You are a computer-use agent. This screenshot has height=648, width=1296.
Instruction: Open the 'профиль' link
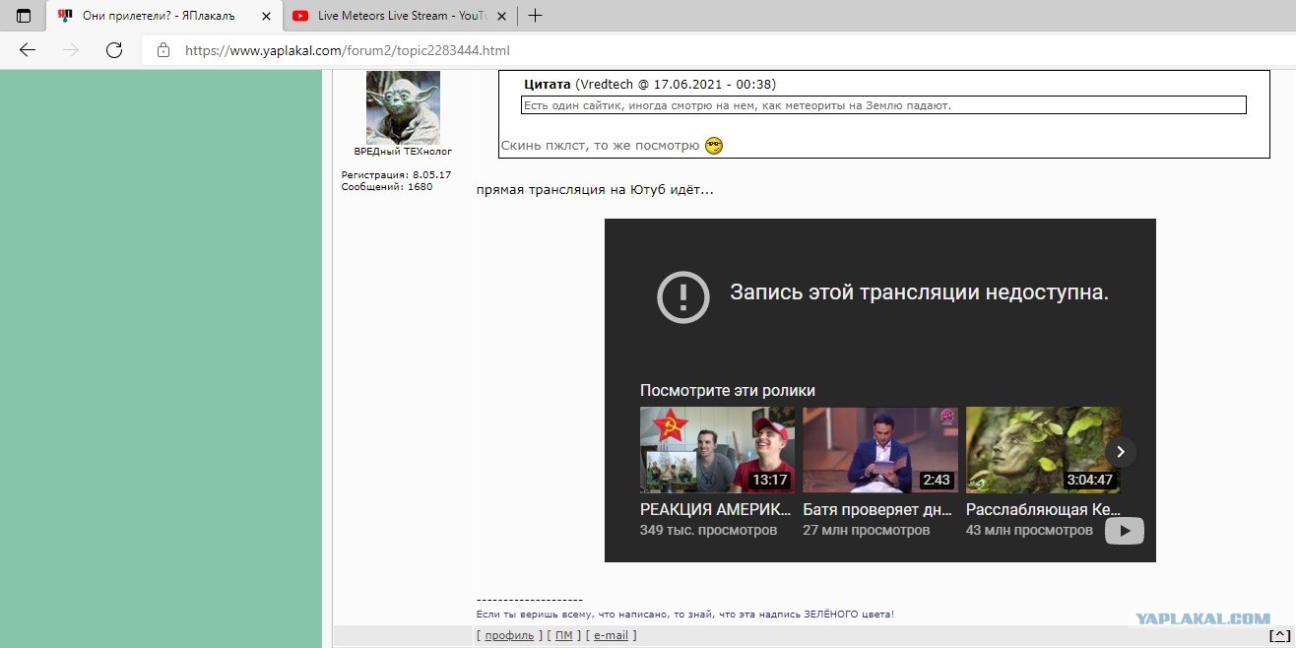click(x=509, y=635)
